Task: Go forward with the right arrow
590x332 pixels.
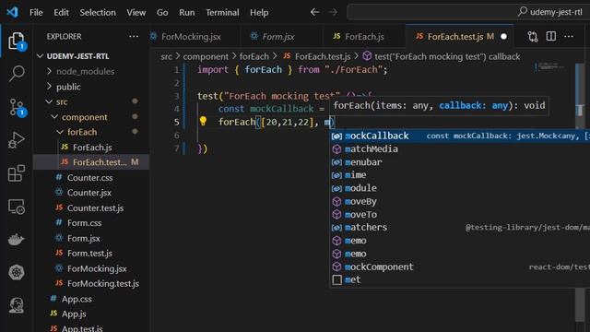Action: click(x=332, y=12)
